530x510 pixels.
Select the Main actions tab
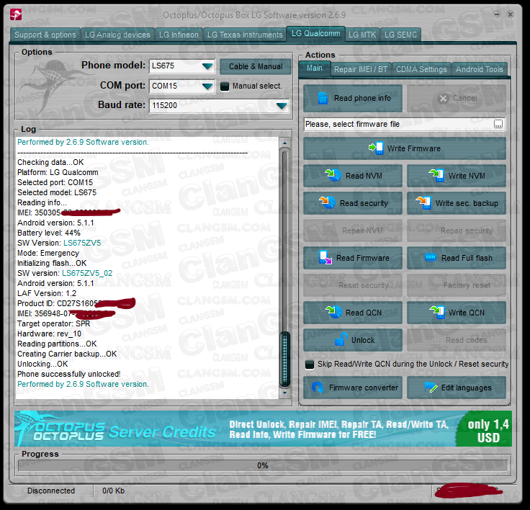click(x=315, y=68)
